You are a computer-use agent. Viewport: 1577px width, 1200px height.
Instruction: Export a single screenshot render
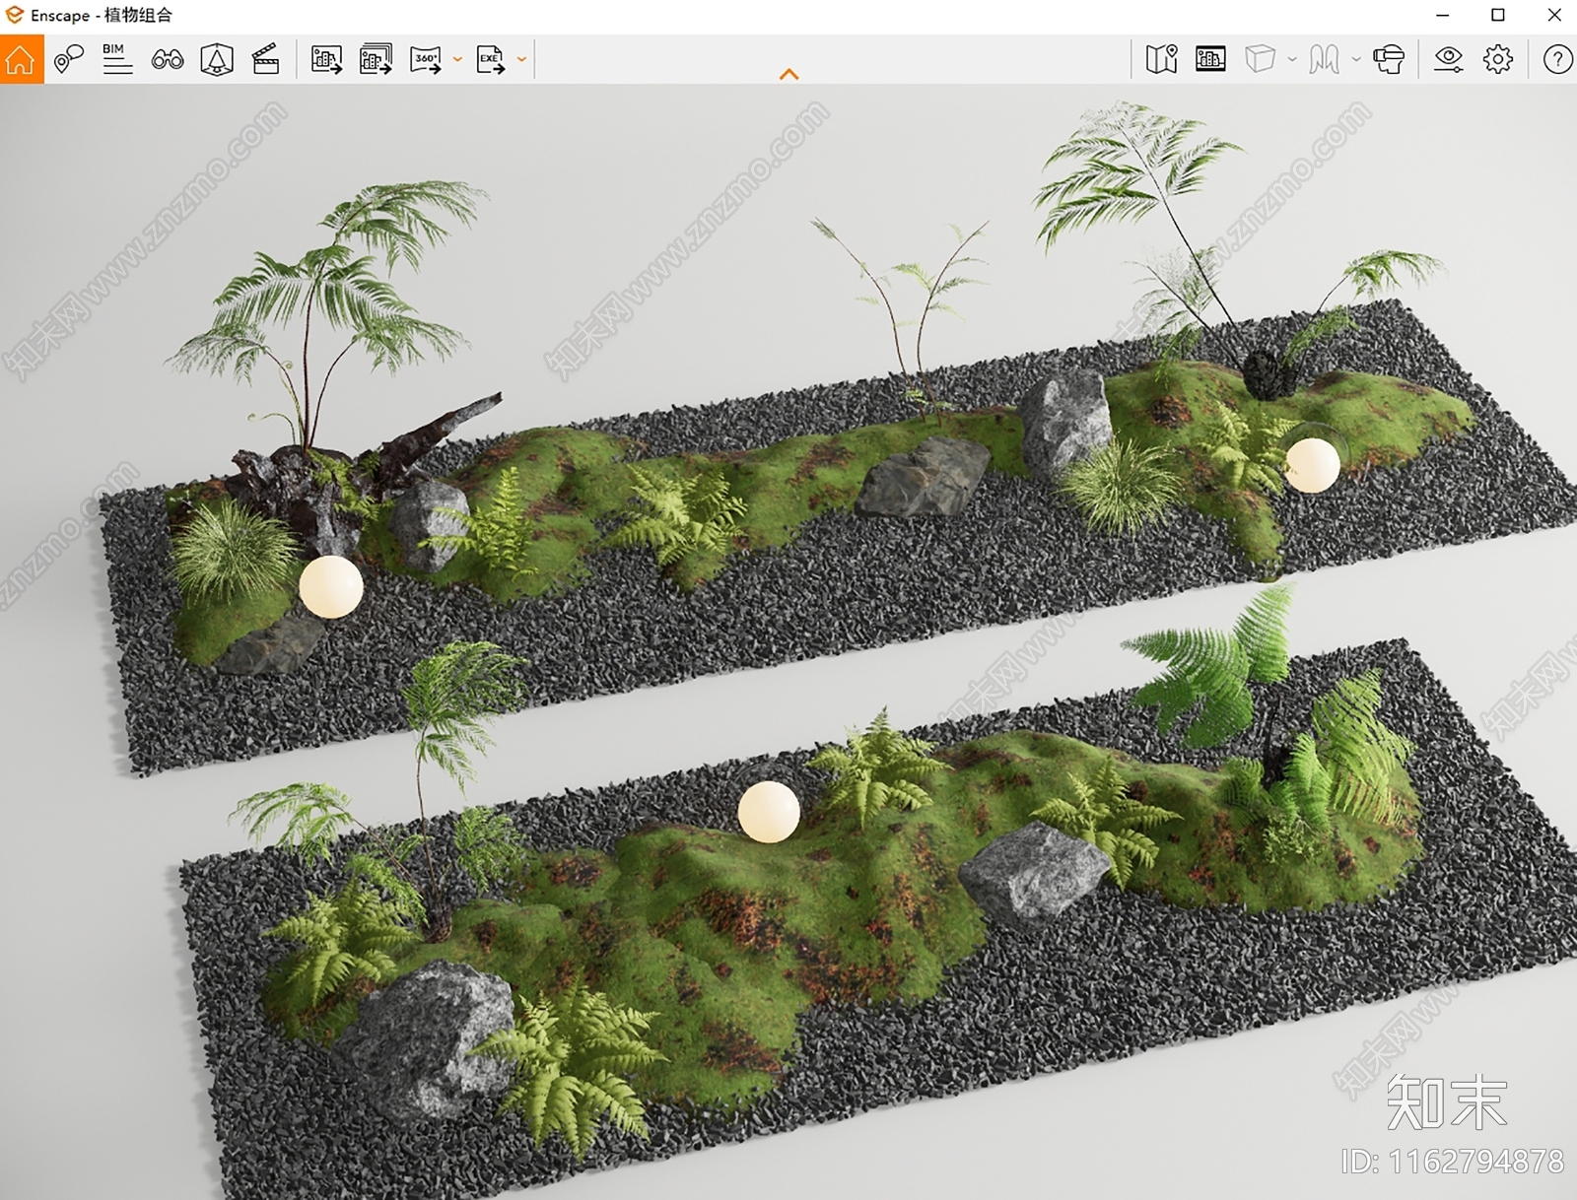pyautogui.click(x=326, y=59)
